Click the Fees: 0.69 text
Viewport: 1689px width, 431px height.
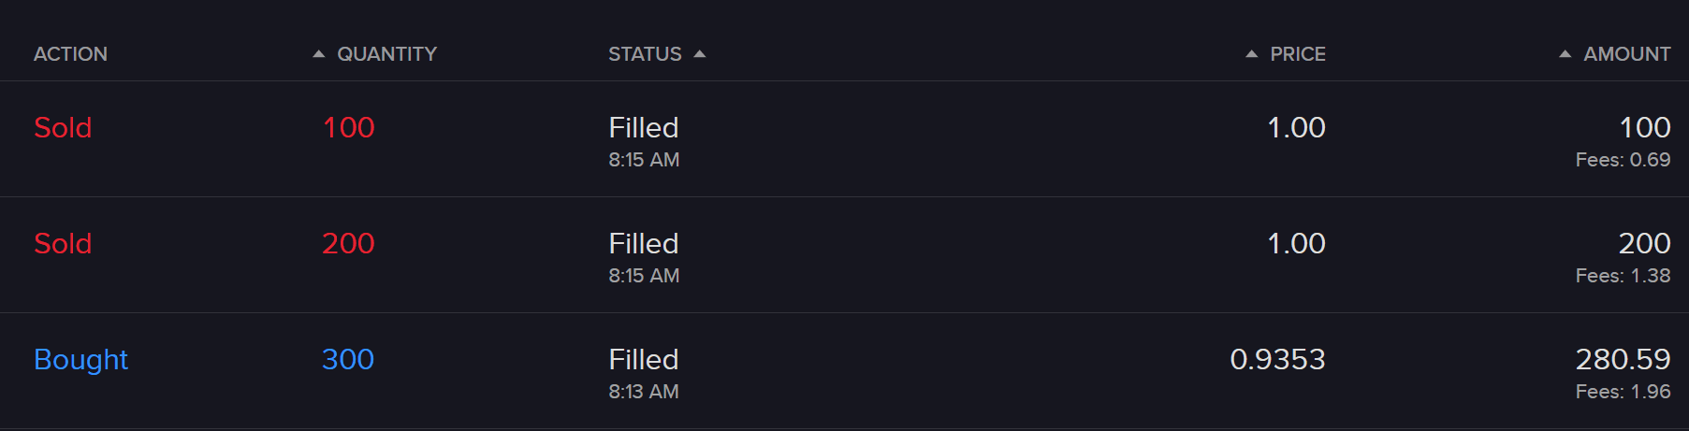point(1623,160)
